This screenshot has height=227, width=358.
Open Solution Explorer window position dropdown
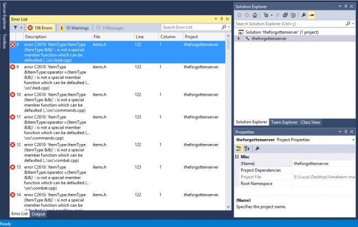pyautogui.click(x=340, y=7)
